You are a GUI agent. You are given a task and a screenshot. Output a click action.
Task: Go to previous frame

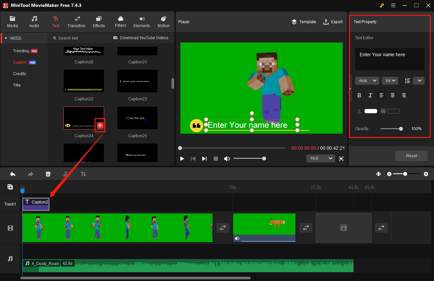tap(193, 158)
